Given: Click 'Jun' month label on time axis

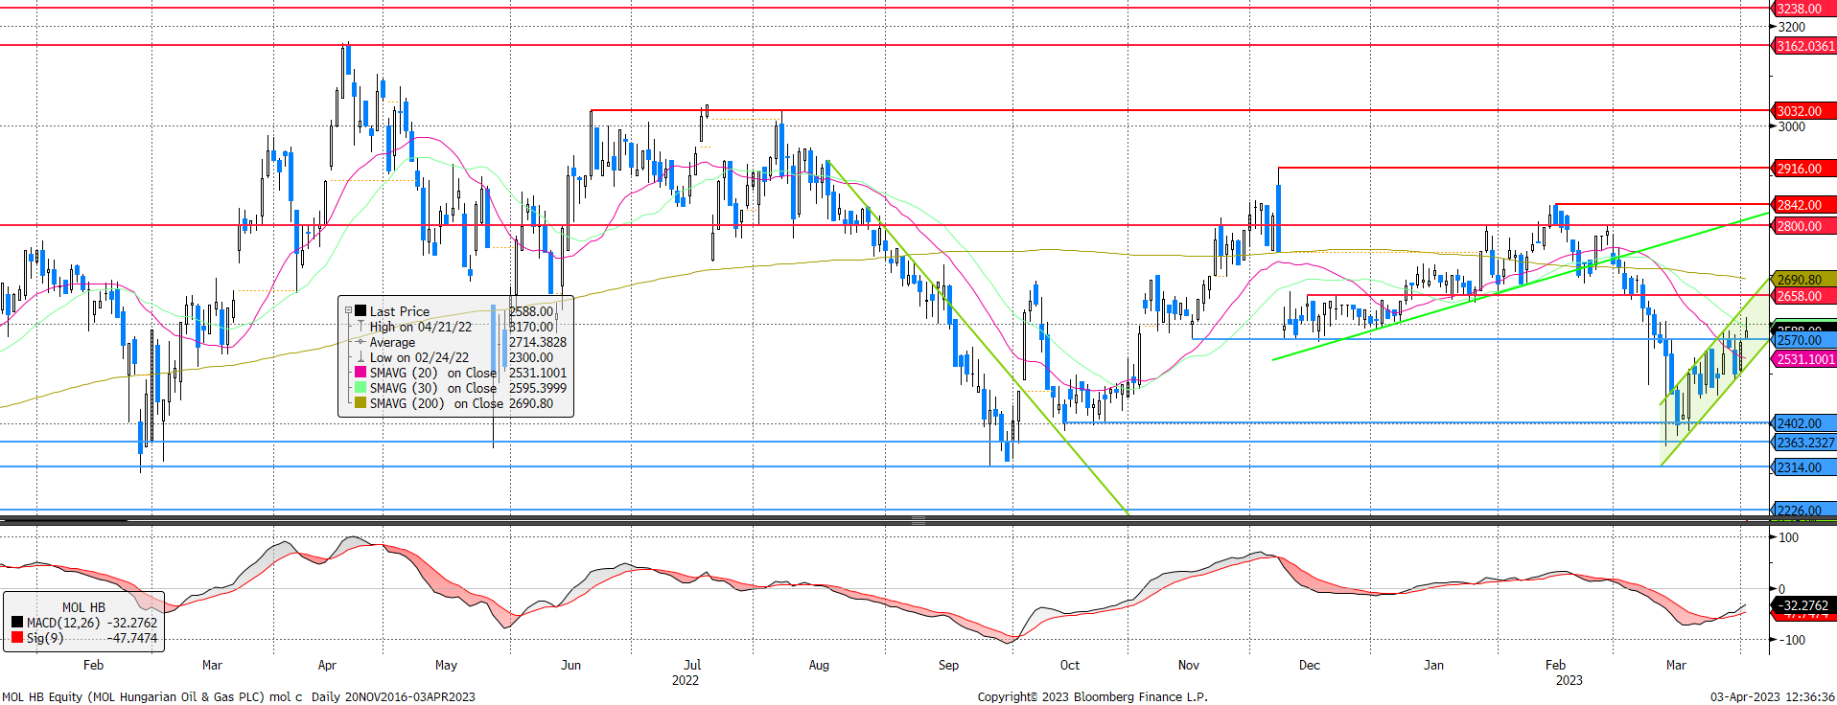Looking at the screenshot, I should coord(570,665).
